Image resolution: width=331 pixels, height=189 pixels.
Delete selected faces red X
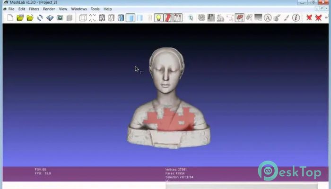pyautogui.click(x=309, y=18)
